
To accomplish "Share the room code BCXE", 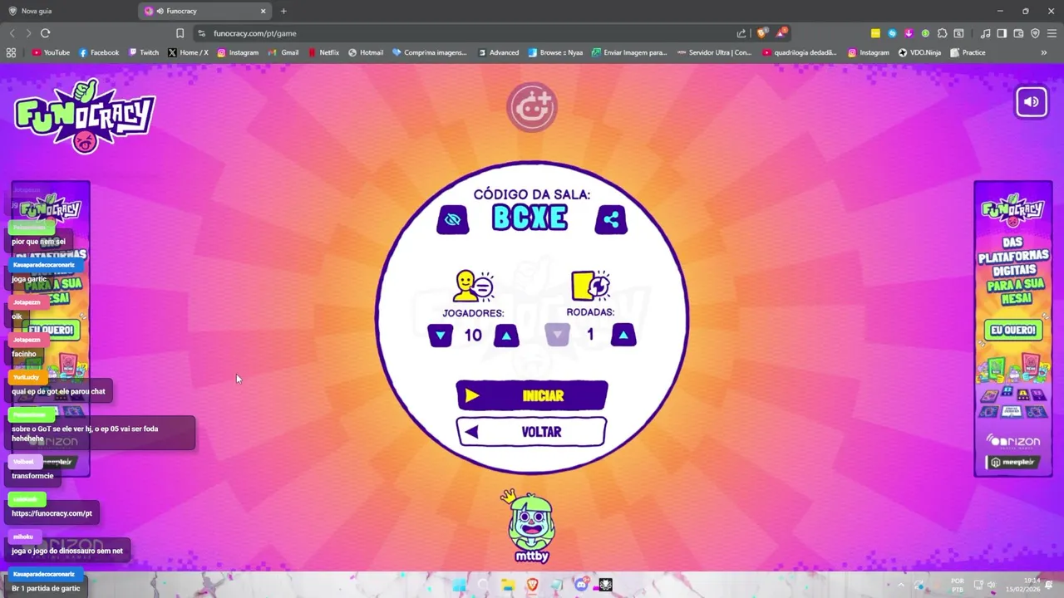I will click(x=611, y=219).
